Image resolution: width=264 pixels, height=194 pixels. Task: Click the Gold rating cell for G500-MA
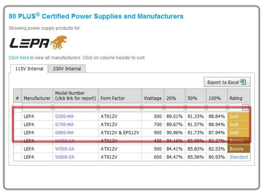239,116
